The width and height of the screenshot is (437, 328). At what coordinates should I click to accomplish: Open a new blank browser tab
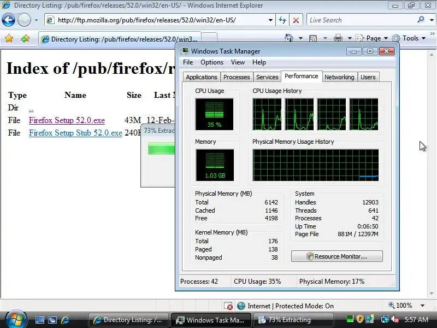tap(209, 38)
